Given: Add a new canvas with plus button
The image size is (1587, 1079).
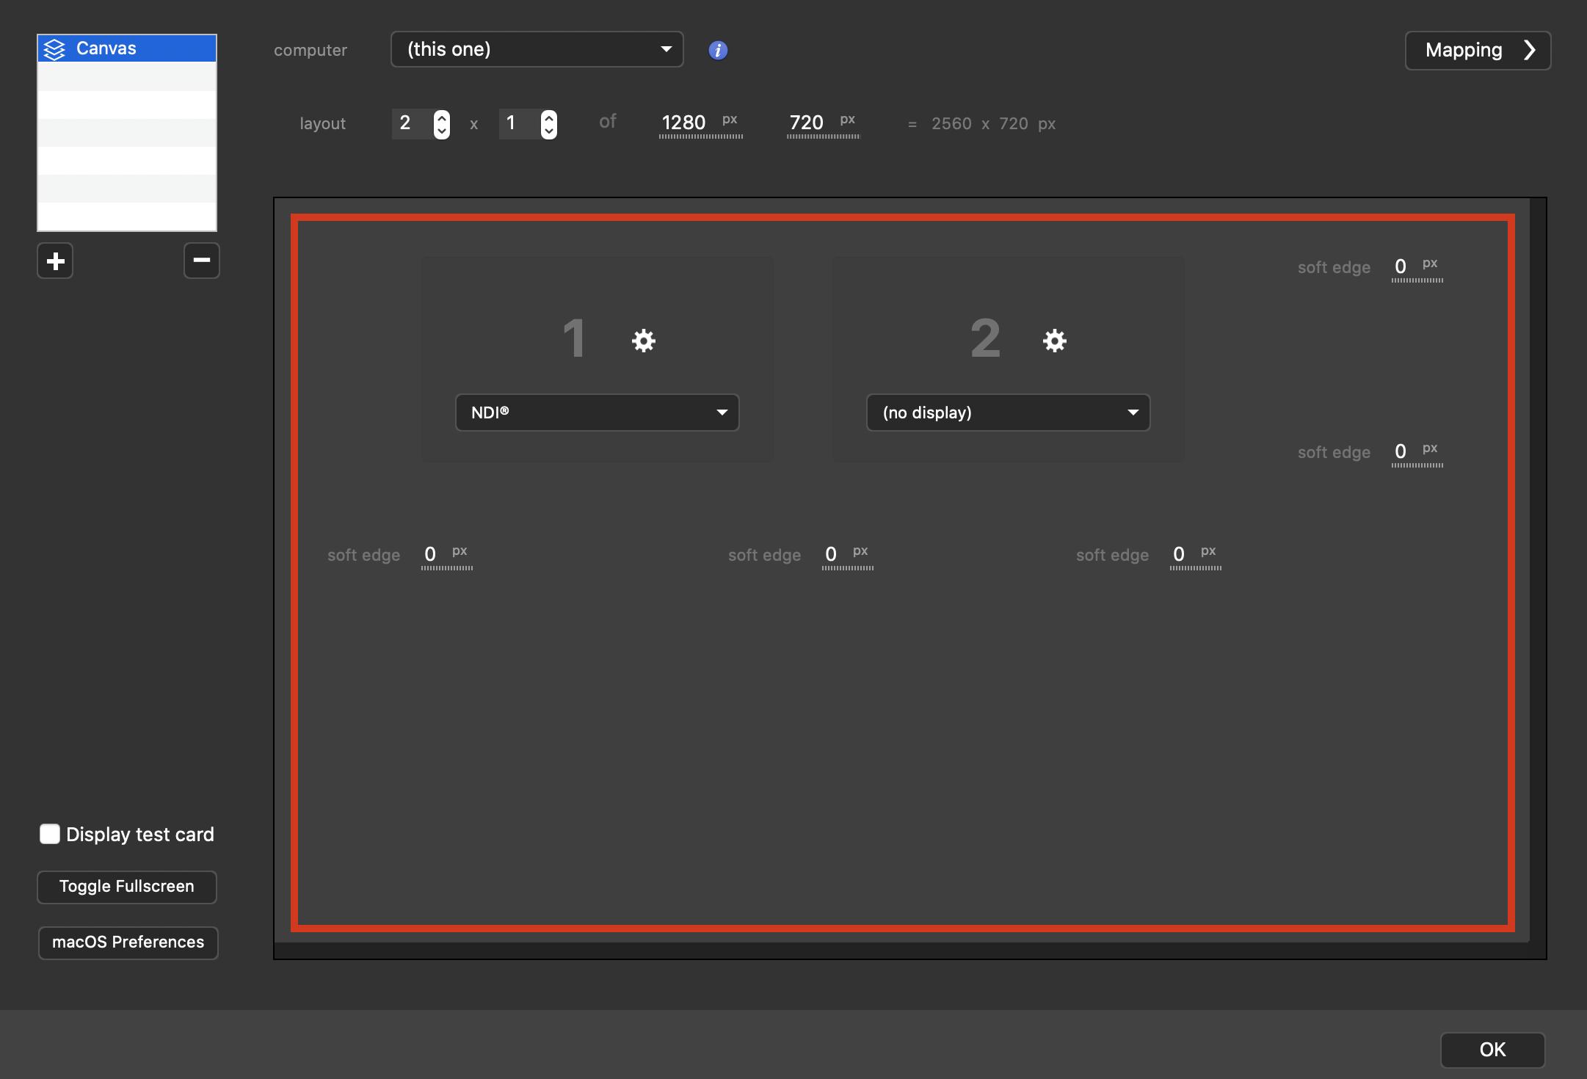Looking at the screenshot, I should 55,261.
